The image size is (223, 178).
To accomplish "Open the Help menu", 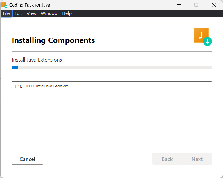I will (x=67, y=13).
